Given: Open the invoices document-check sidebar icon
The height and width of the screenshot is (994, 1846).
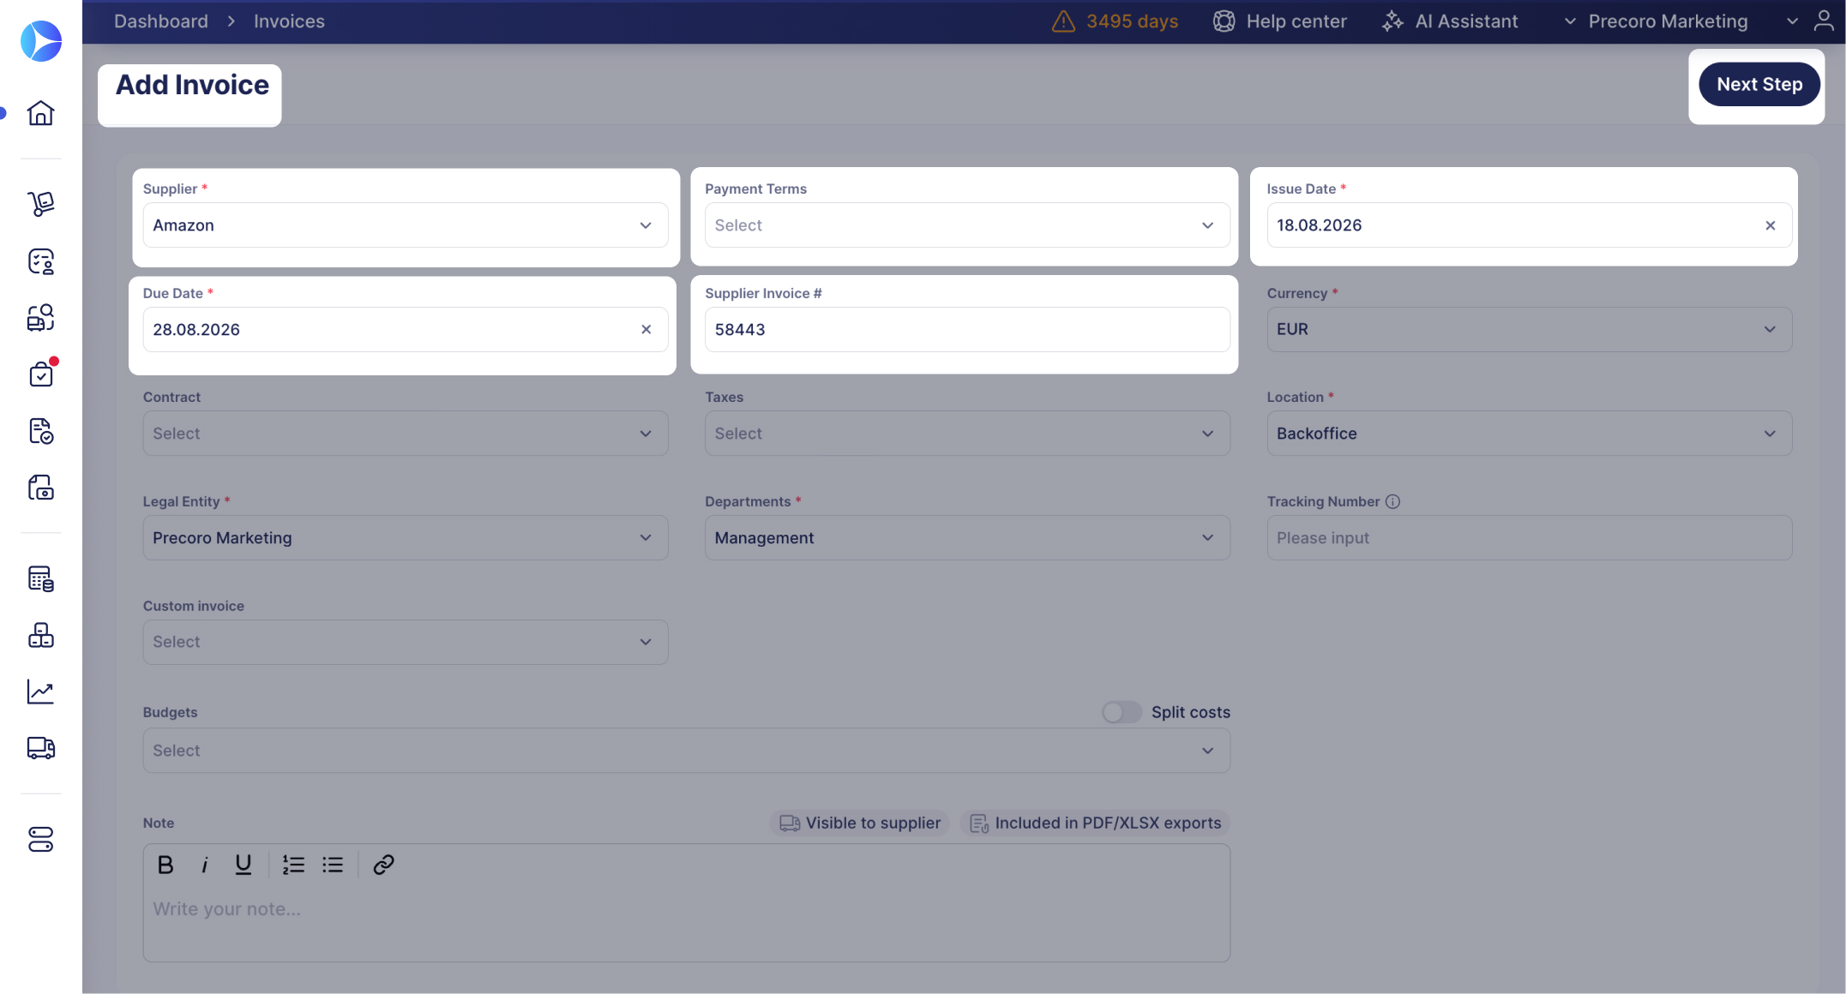Looking at the screenshot, I should pos(40,431).
